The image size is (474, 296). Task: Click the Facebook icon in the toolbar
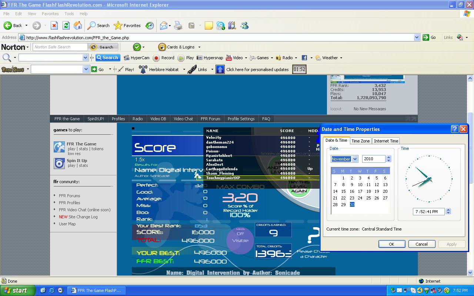(304, 58)
